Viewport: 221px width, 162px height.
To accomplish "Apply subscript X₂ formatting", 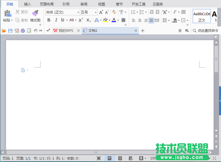I will pyautogui.click(x=88, y=20).
